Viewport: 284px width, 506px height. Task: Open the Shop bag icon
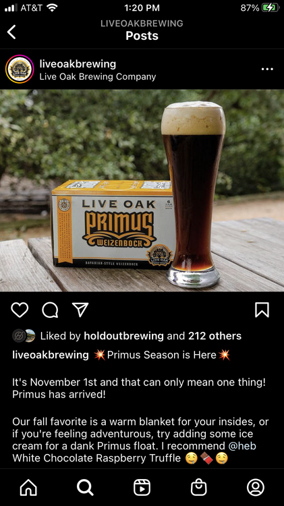click(x=199, y=487)
